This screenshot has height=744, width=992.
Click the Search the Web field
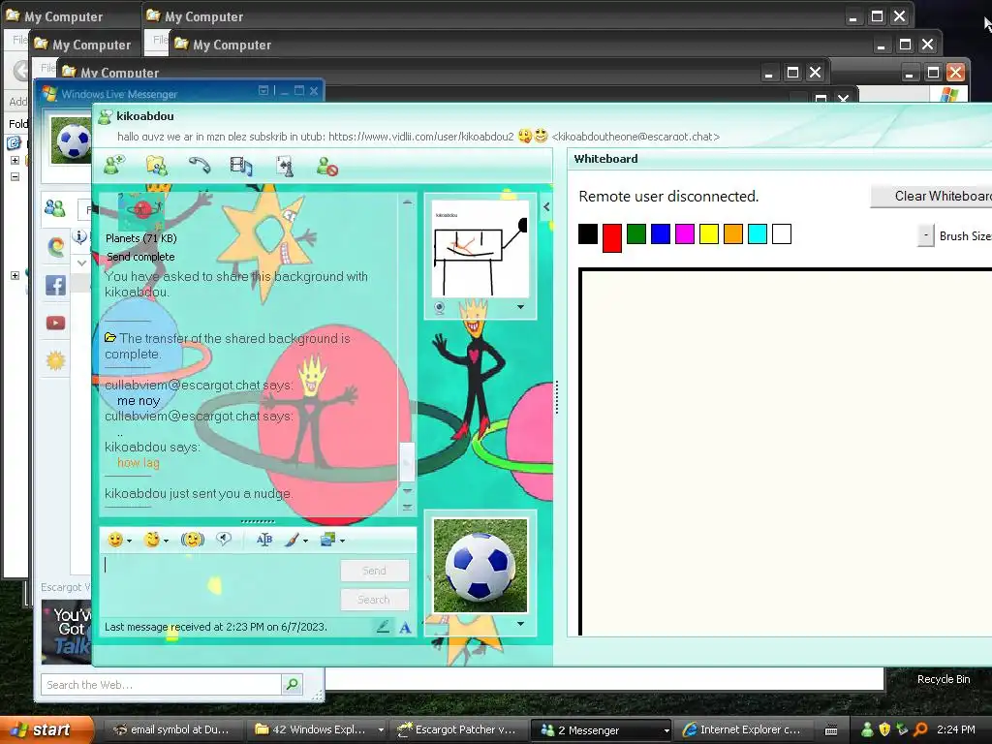[162, 685]
